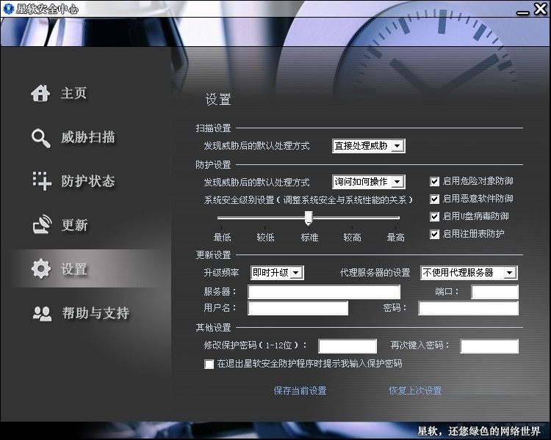This screenshot has height=440, width=551.
Task: Click 恢复上次设置 link
Action: (415, 391)
